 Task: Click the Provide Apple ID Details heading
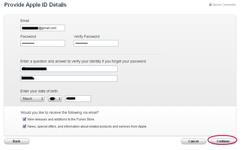[35, 5]
